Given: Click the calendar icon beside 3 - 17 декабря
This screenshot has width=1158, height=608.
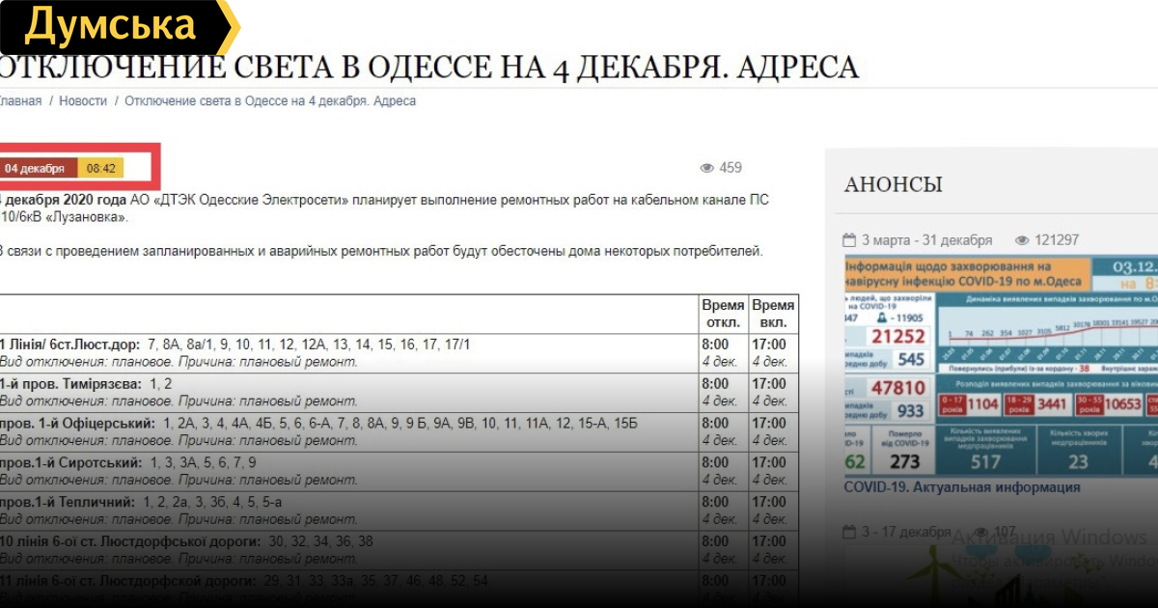Looking at the screenshot, I should tap(849, 532).
